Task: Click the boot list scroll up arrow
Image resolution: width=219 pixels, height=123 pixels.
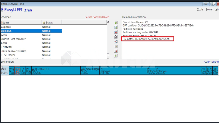Action: click(108, 21)
